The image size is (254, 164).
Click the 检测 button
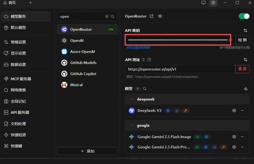[x=242, y=40]
